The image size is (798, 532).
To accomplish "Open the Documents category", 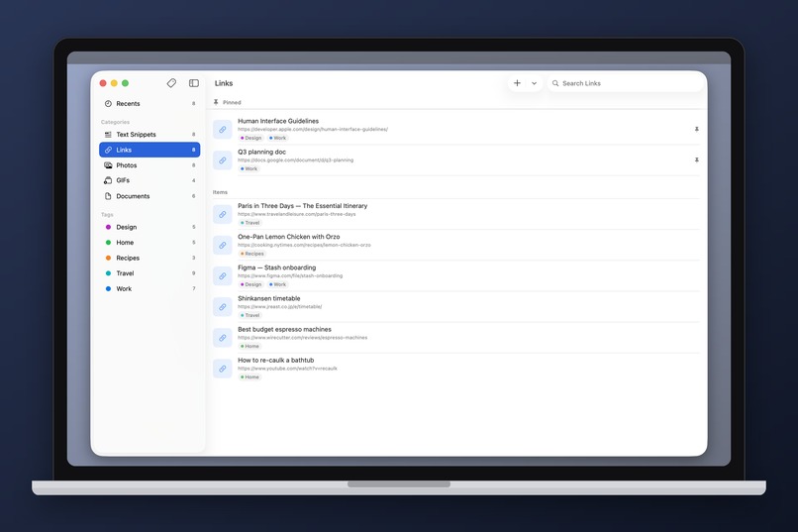I will pos(150,196).
